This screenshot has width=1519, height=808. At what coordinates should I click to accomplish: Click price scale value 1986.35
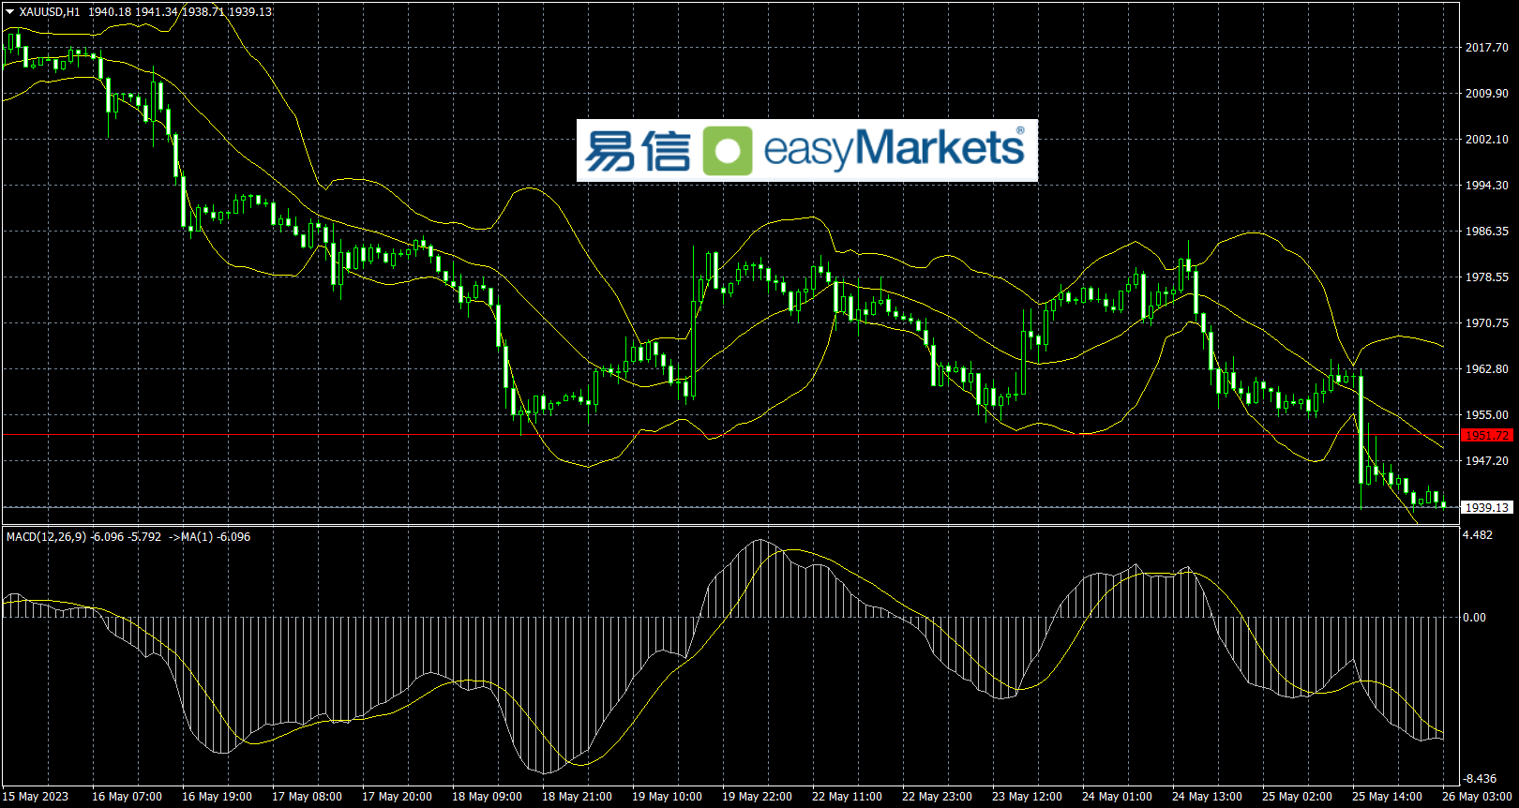click(x=1487, y=232)
